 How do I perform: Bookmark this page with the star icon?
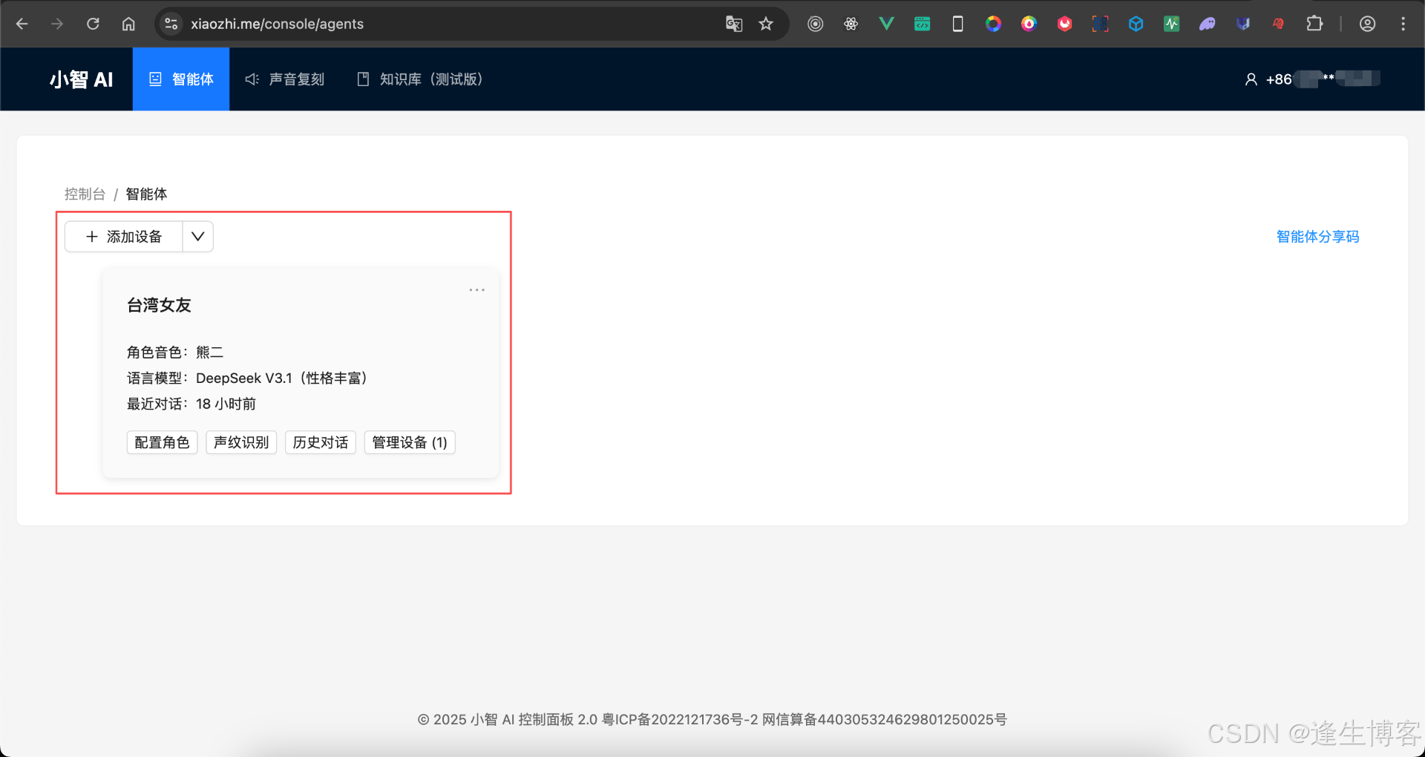[766, 23]
